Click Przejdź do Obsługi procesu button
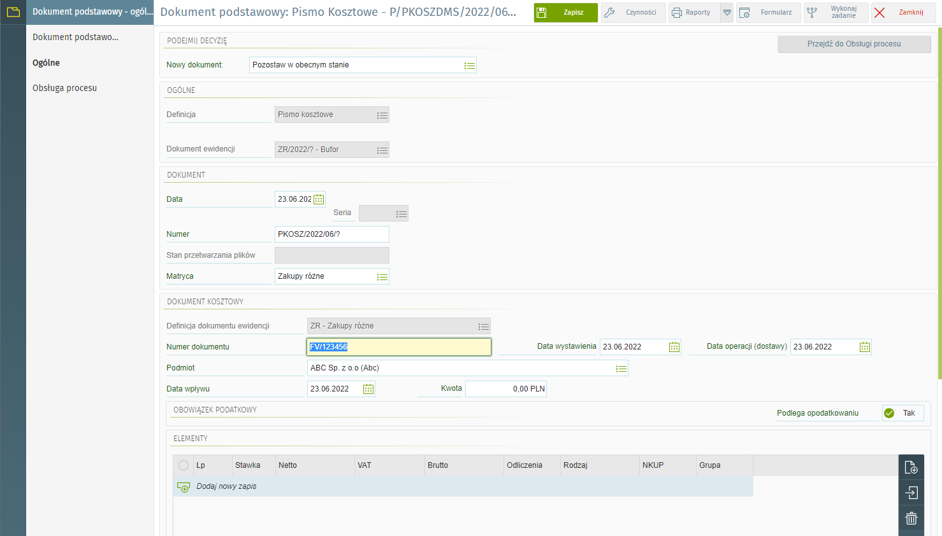942x536 pixels. pos(853,44)
